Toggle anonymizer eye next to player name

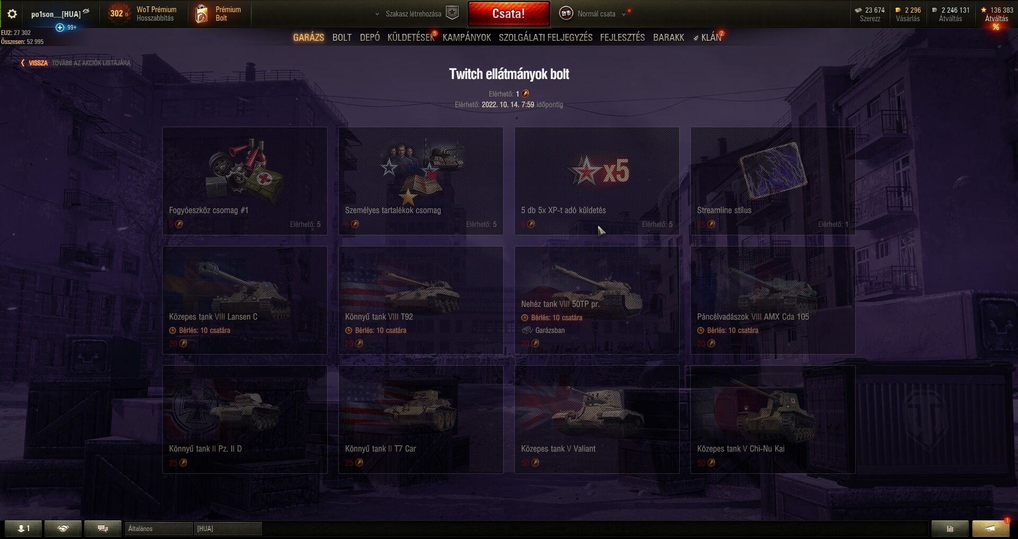click(86, 11)
